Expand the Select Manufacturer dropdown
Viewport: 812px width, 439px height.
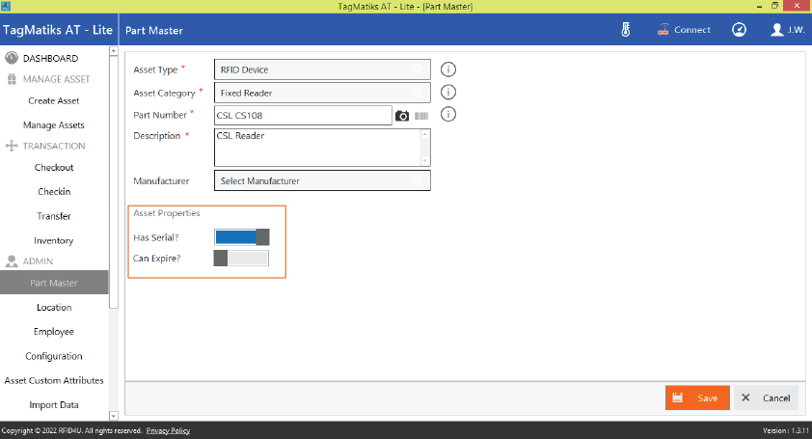[x=322, y=180]
